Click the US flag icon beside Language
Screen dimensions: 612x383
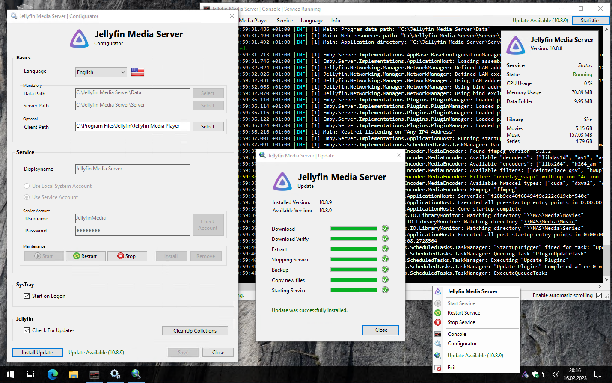[138, 72]
